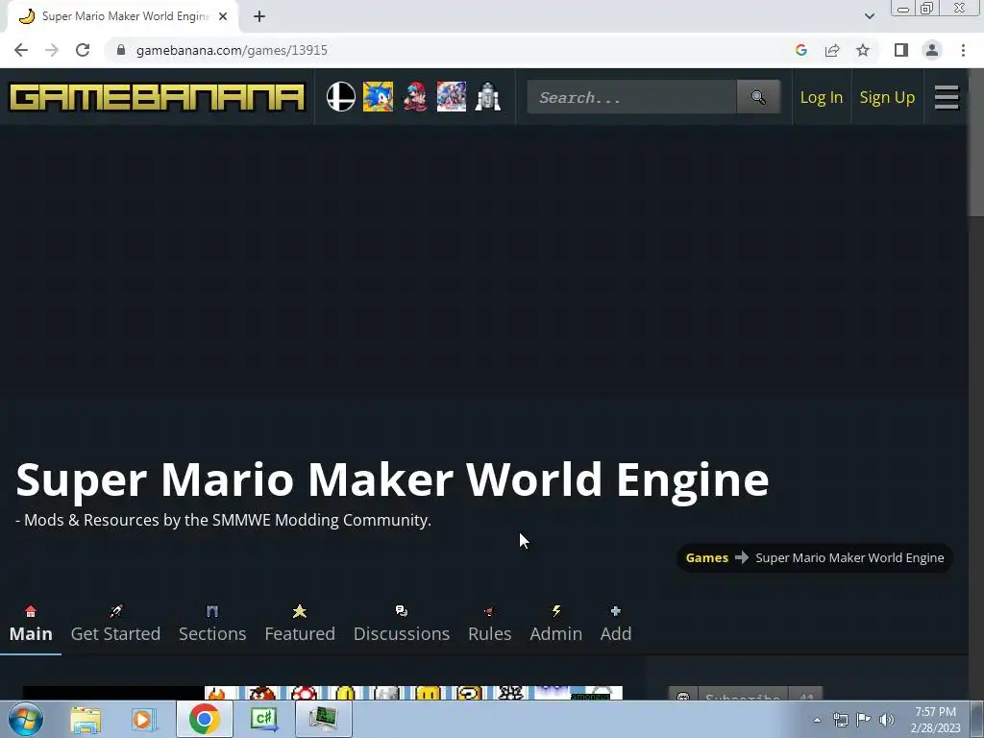Image resolution: width=984 pixels, height=738 pixels.
Task: Open Windows Media Player from taskbar
Action: click(144, 719)
